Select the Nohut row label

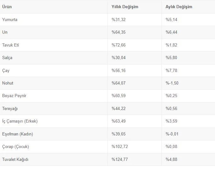point(8,83)
